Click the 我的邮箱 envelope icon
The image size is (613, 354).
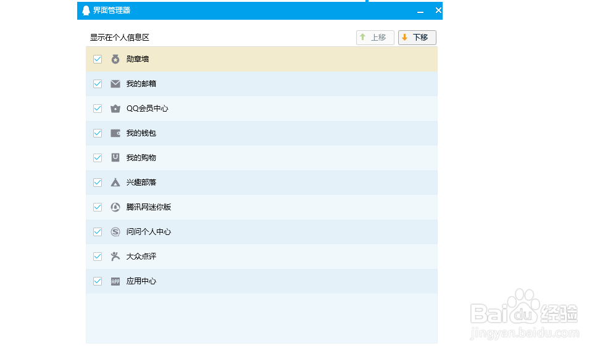[115, 84]
